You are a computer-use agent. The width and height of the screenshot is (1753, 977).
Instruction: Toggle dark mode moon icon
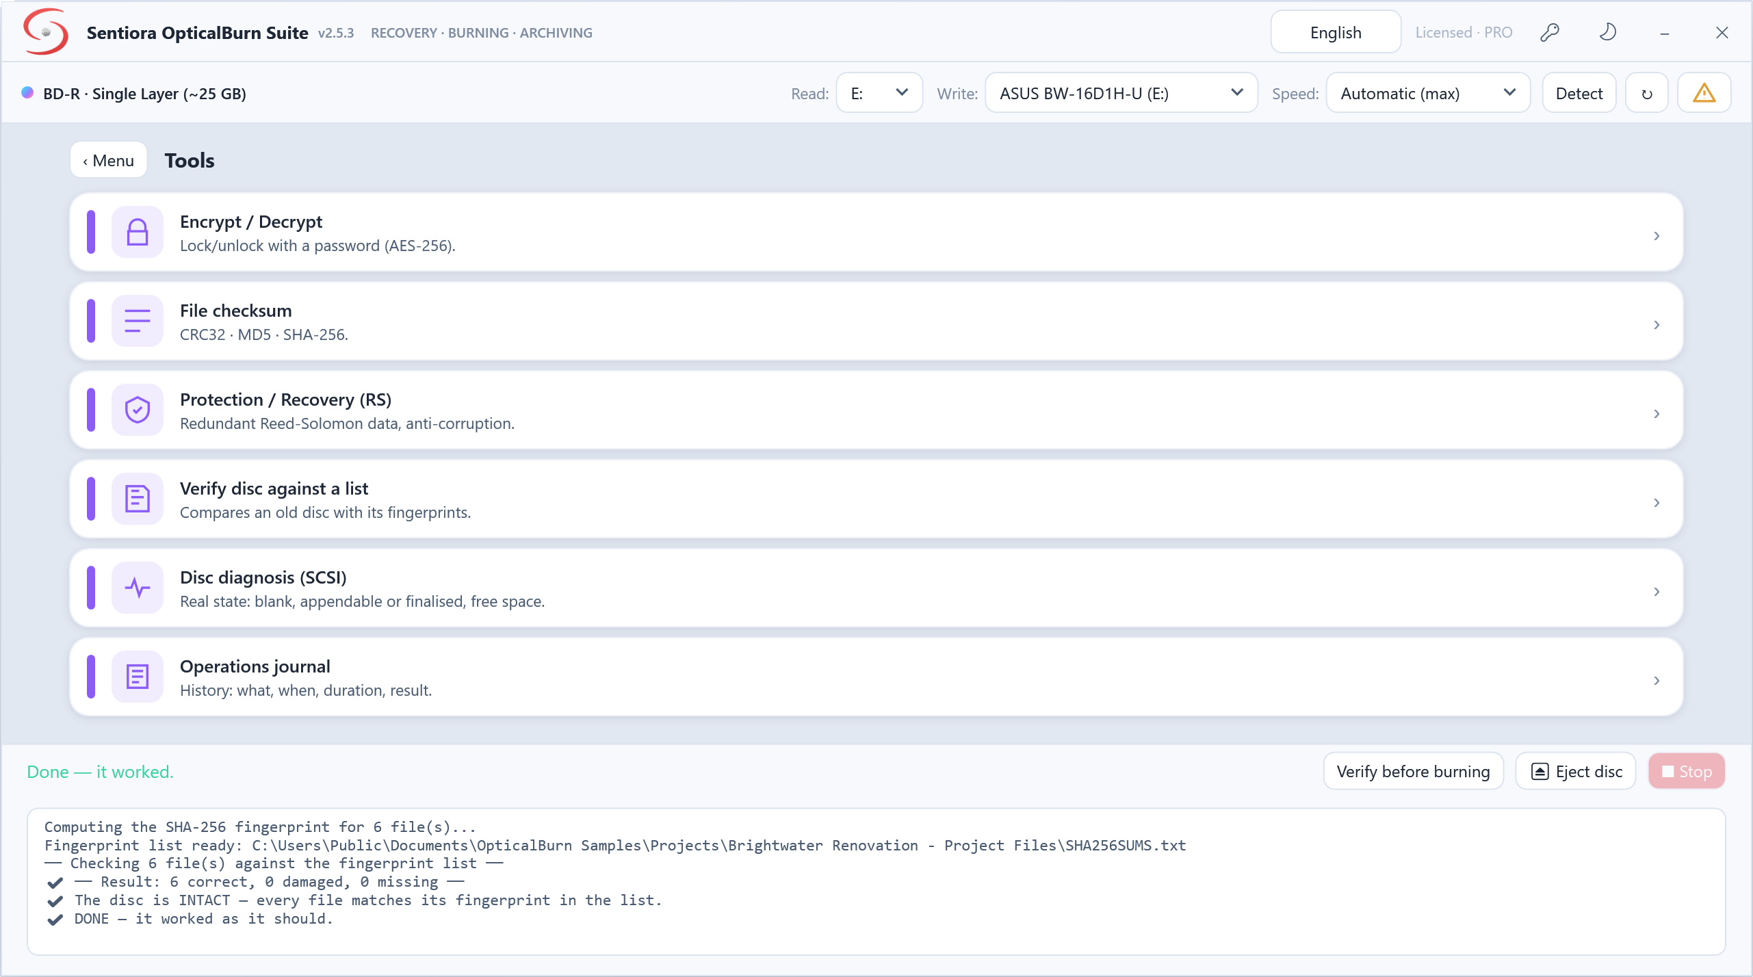coord(1607,32)
